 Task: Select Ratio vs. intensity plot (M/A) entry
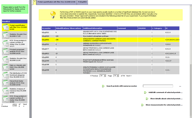(x=15, y=67)
